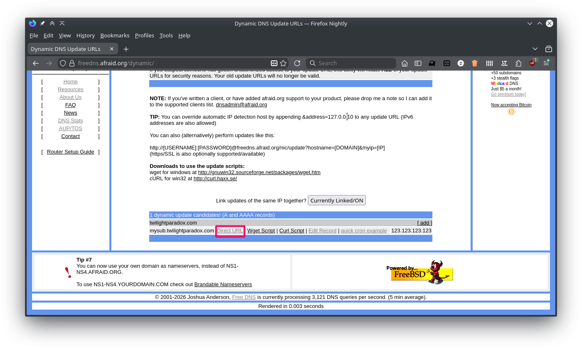
Task: Open the Direct URL link
Action: [x=230, y=231]
